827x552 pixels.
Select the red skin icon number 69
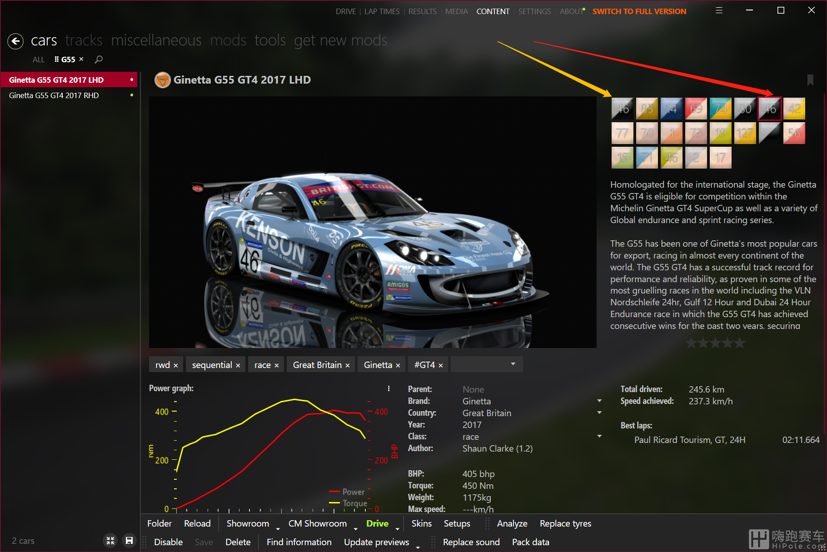pyautogui.click(x=696, y=109)
